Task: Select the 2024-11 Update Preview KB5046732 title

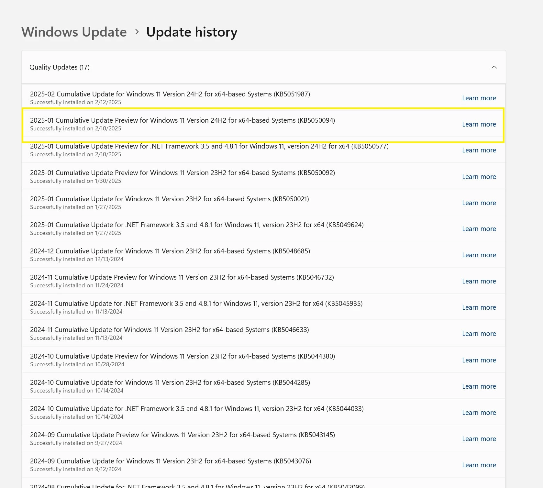Action: click(x=182, y=277)
